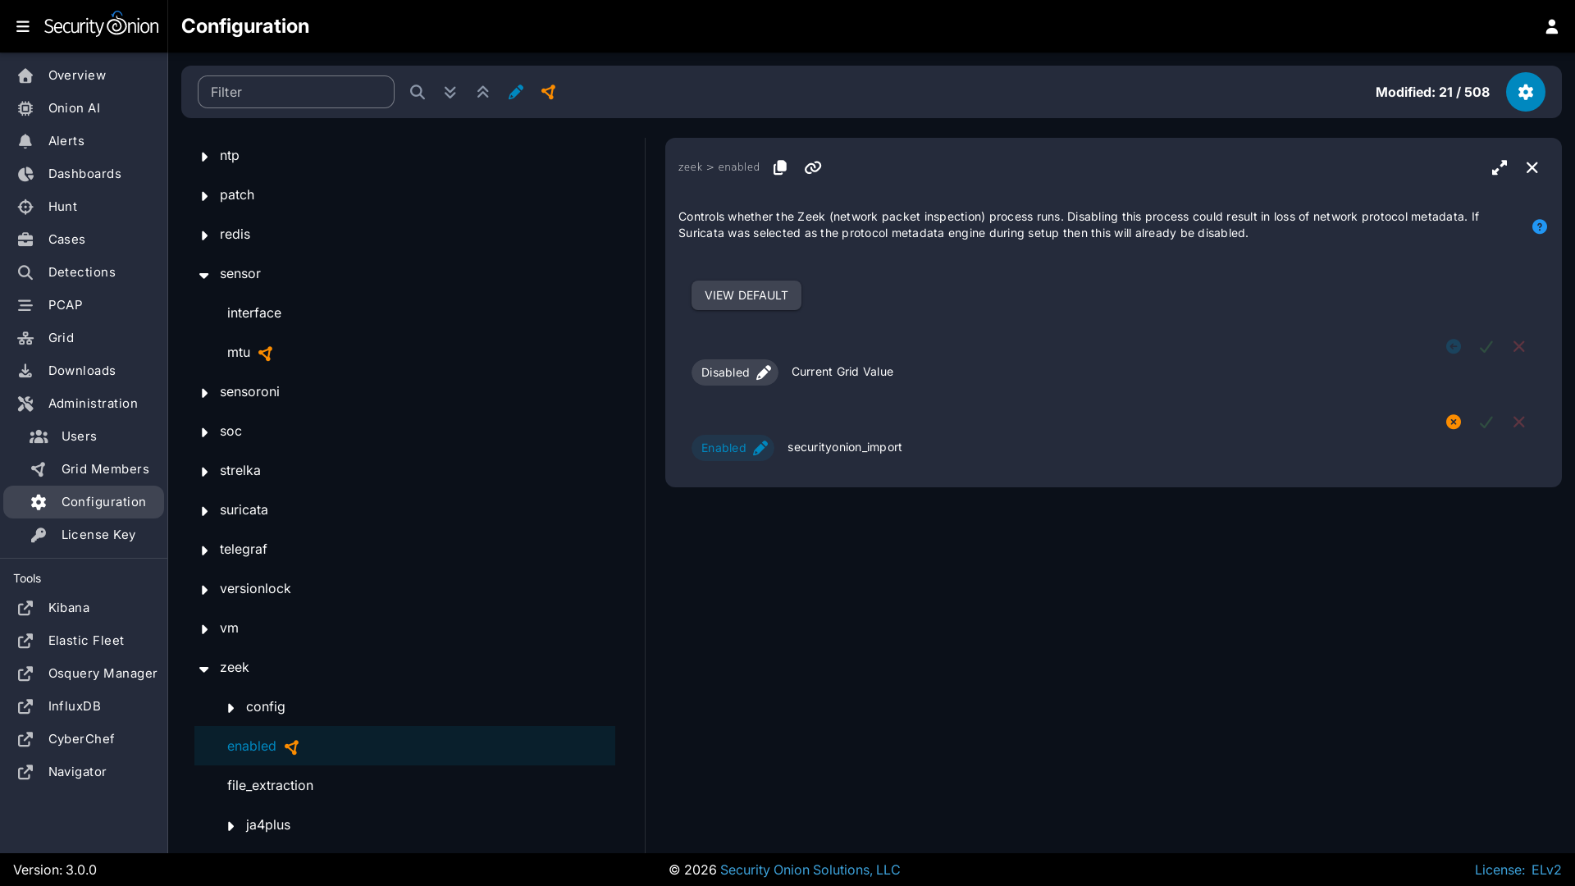The width and height of the screenshot is (1575, 886).
Task: Click the blue question mark help icon
Action: [1540, 226]
